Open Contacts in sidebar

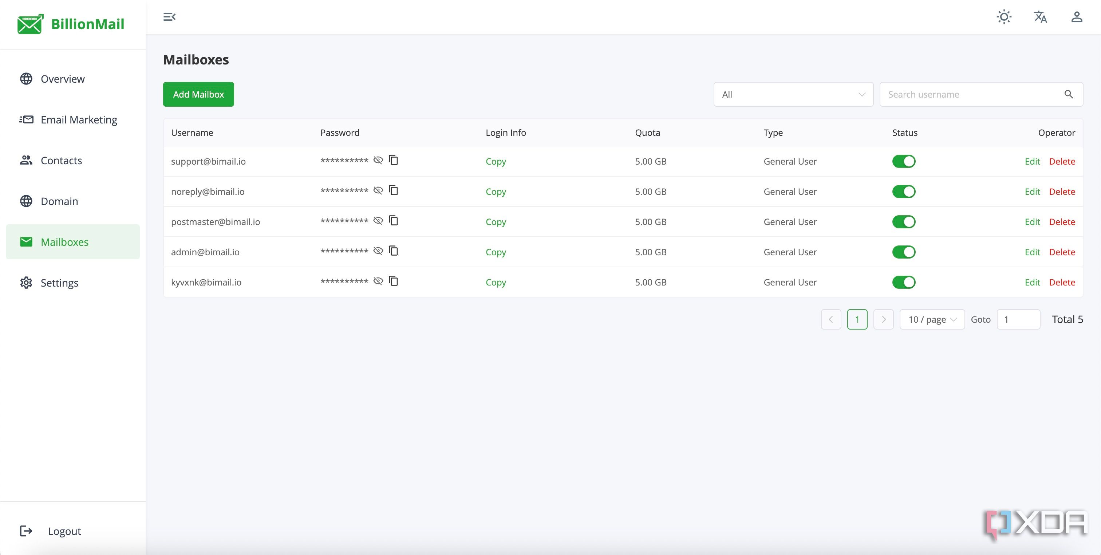[73, 160]
